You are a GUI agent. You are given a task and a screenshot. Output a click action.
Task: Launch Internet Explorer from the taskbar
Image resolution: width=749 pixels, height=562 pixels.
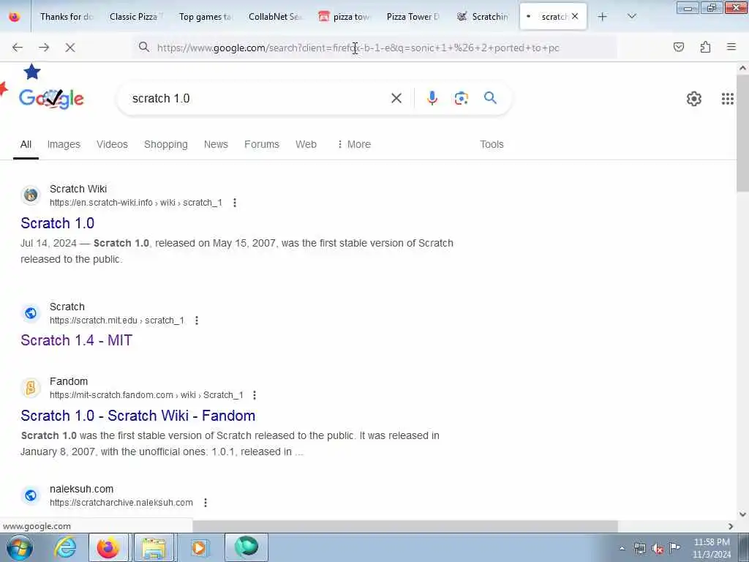tap(65, 547)
